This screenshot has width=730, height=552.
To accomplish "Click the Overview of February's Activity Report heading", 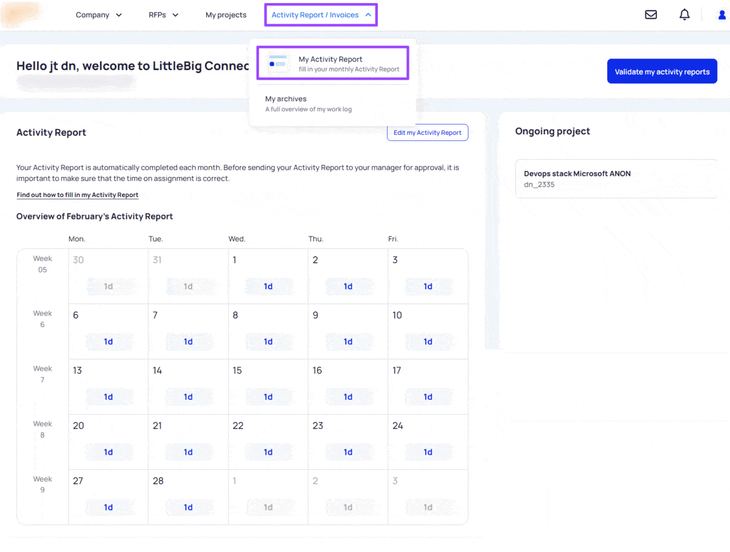I will 95,216.
